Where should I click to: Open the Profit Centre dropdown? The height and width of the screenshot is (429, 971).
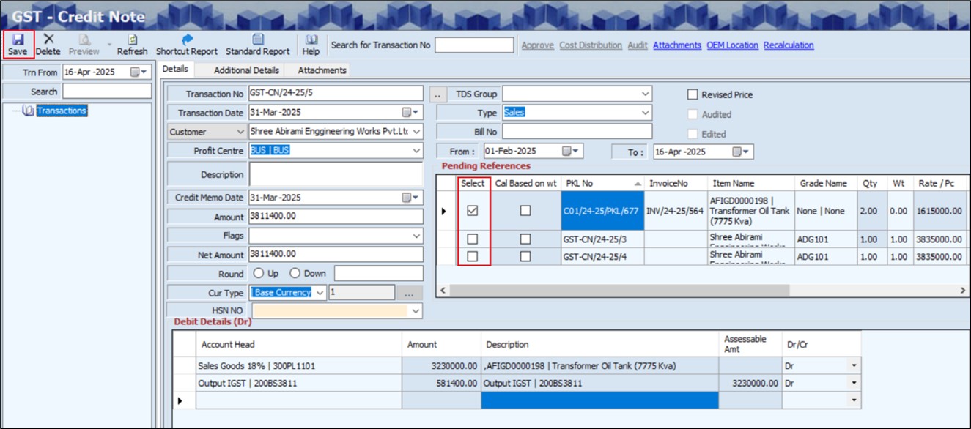pos(417,150)
